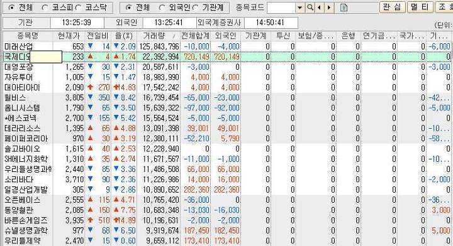The width and height of the screenshot is (453, 246).
Task: Select the 코스피 radio button
Action: 45,8
